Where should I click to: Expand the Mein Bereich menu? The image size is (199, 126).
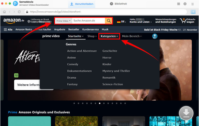point(132,36)
